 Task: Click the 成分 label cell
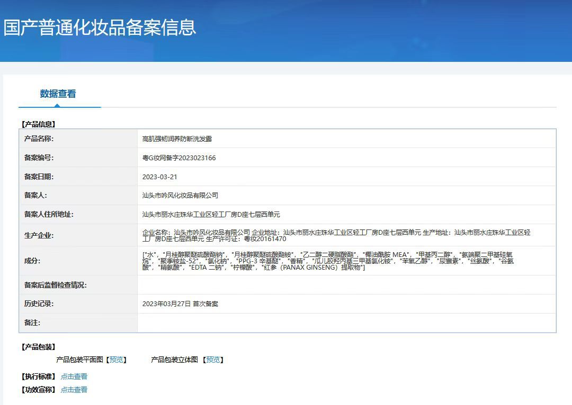[x=78, y=261]
